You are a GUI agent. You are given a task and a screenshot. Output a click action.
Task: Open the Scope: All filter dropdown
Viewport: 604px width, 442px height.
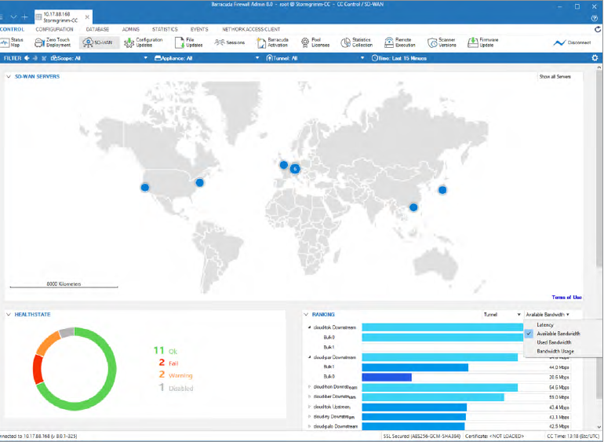[99, 58]
